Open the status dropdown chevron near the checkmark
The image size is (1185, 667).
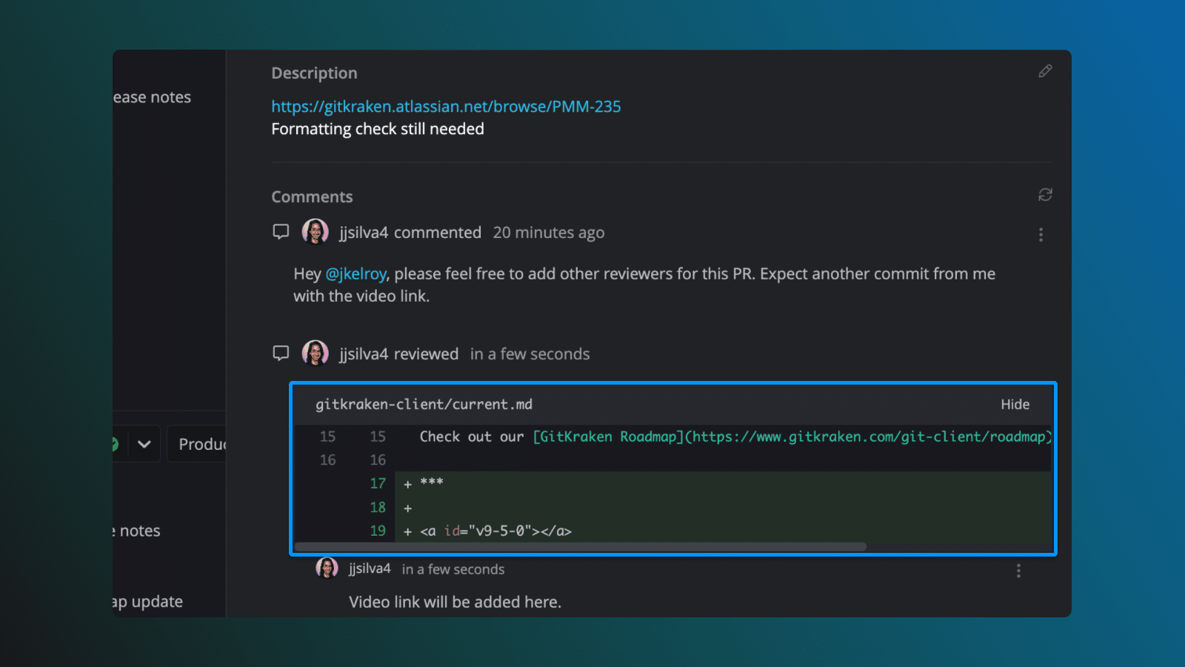[143, 443]
